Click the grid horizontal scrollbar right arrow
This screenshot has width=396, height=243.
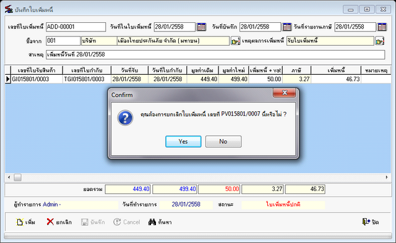pyautogui.click(x=387, y=177)
